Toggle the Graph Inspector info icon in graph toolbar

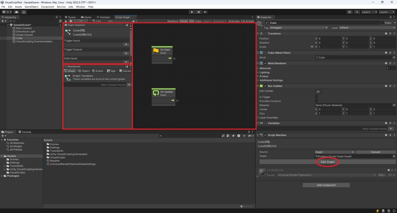click(71, 21)
